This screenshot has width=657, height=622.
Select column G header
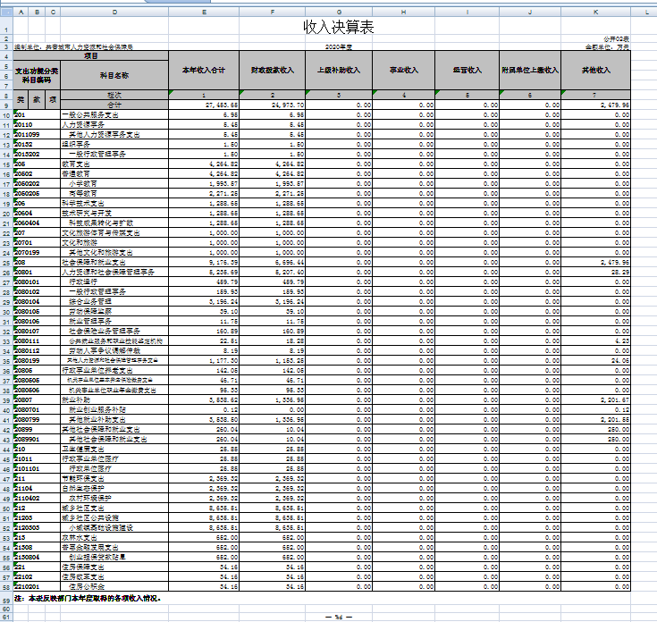pos(339,12)
